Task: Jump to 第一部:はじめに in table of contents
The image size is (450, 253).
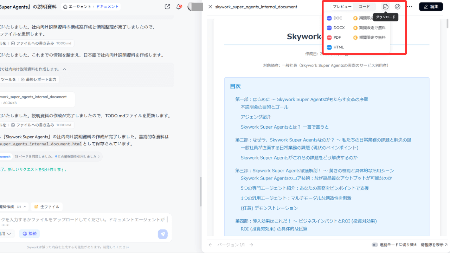Action: click(x=302, y=99)
